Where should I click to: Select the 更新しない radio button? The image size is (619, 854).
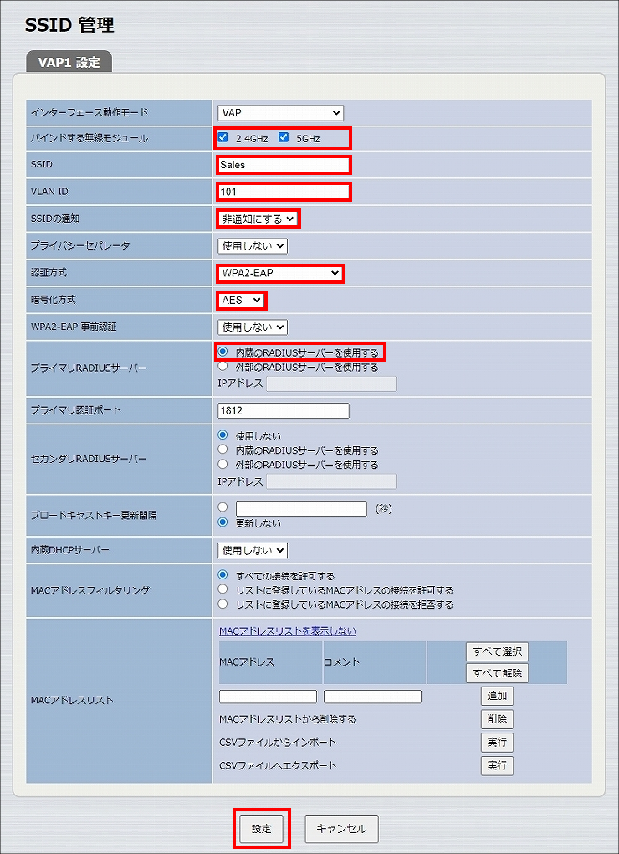click(223, 522)
